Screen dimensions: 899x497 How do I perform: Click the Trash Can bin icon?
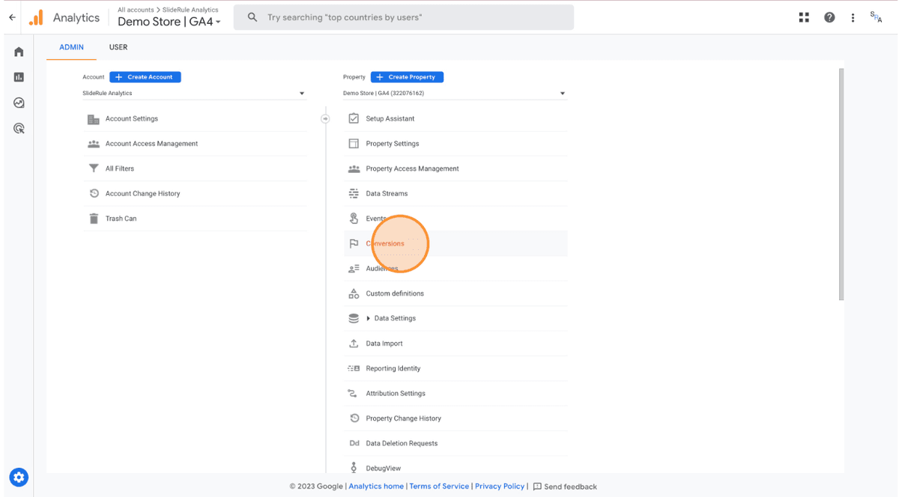coord(94,219)
